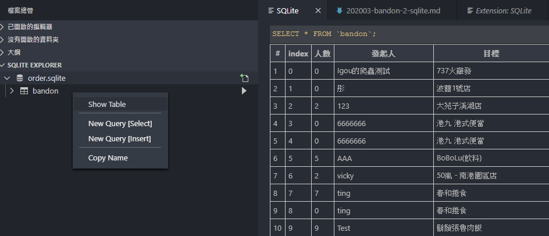This screenshot has height=236, width=549.
Task: Close the SQLite editor tab
Action: pyautogui.click(x=318, y=10)
